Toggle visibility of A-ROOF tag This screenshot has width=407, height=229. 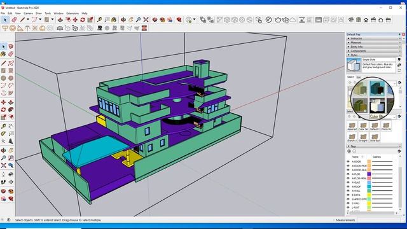pos(348,186)
